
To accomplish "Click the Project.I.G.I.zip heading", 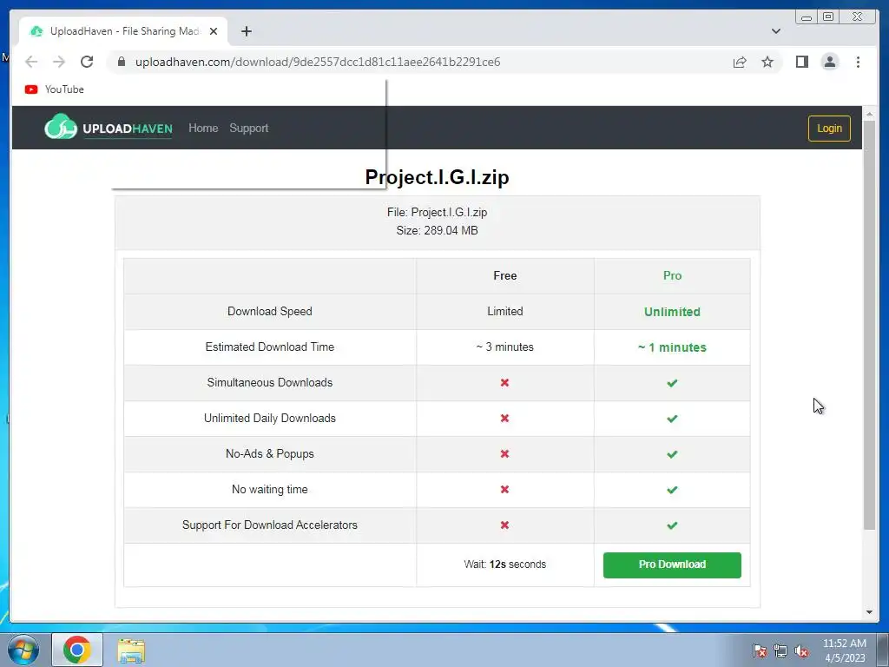I will coord(438,177).
